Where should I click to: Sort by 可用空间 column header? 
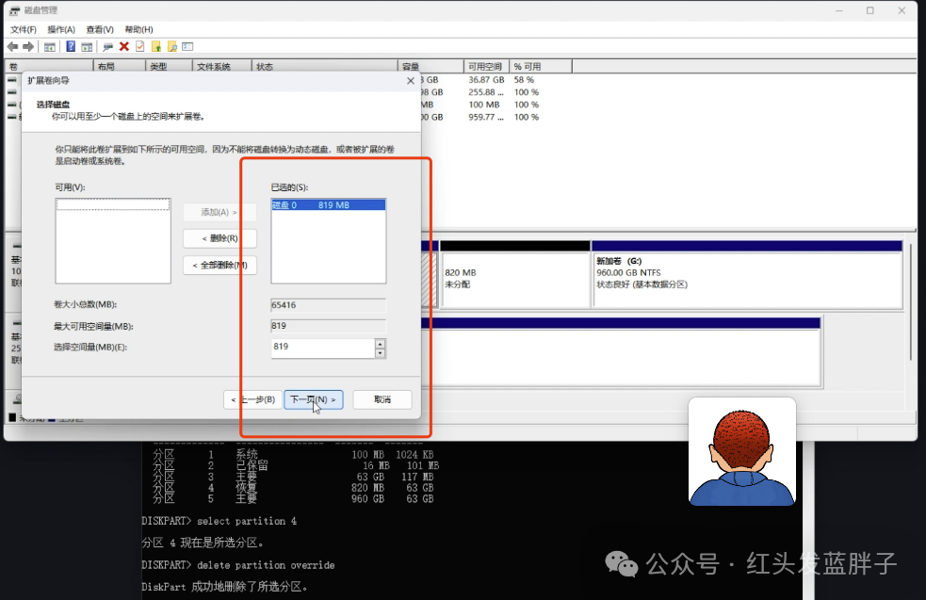[x=486, y=66]
